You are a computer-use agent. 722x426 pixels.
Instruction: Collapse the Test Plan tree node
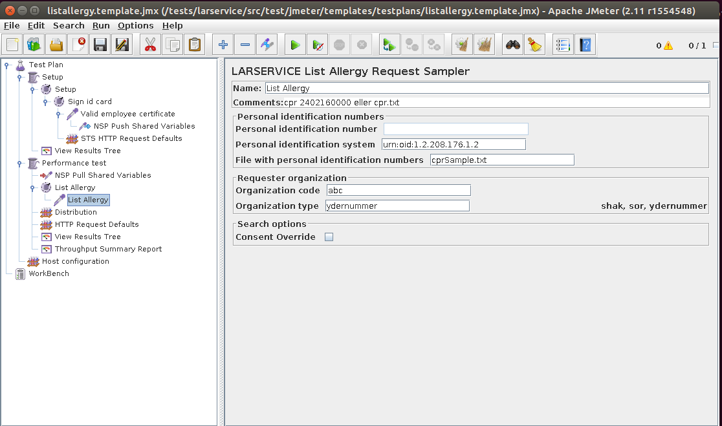pyautogui.click(x=6, y=65)
